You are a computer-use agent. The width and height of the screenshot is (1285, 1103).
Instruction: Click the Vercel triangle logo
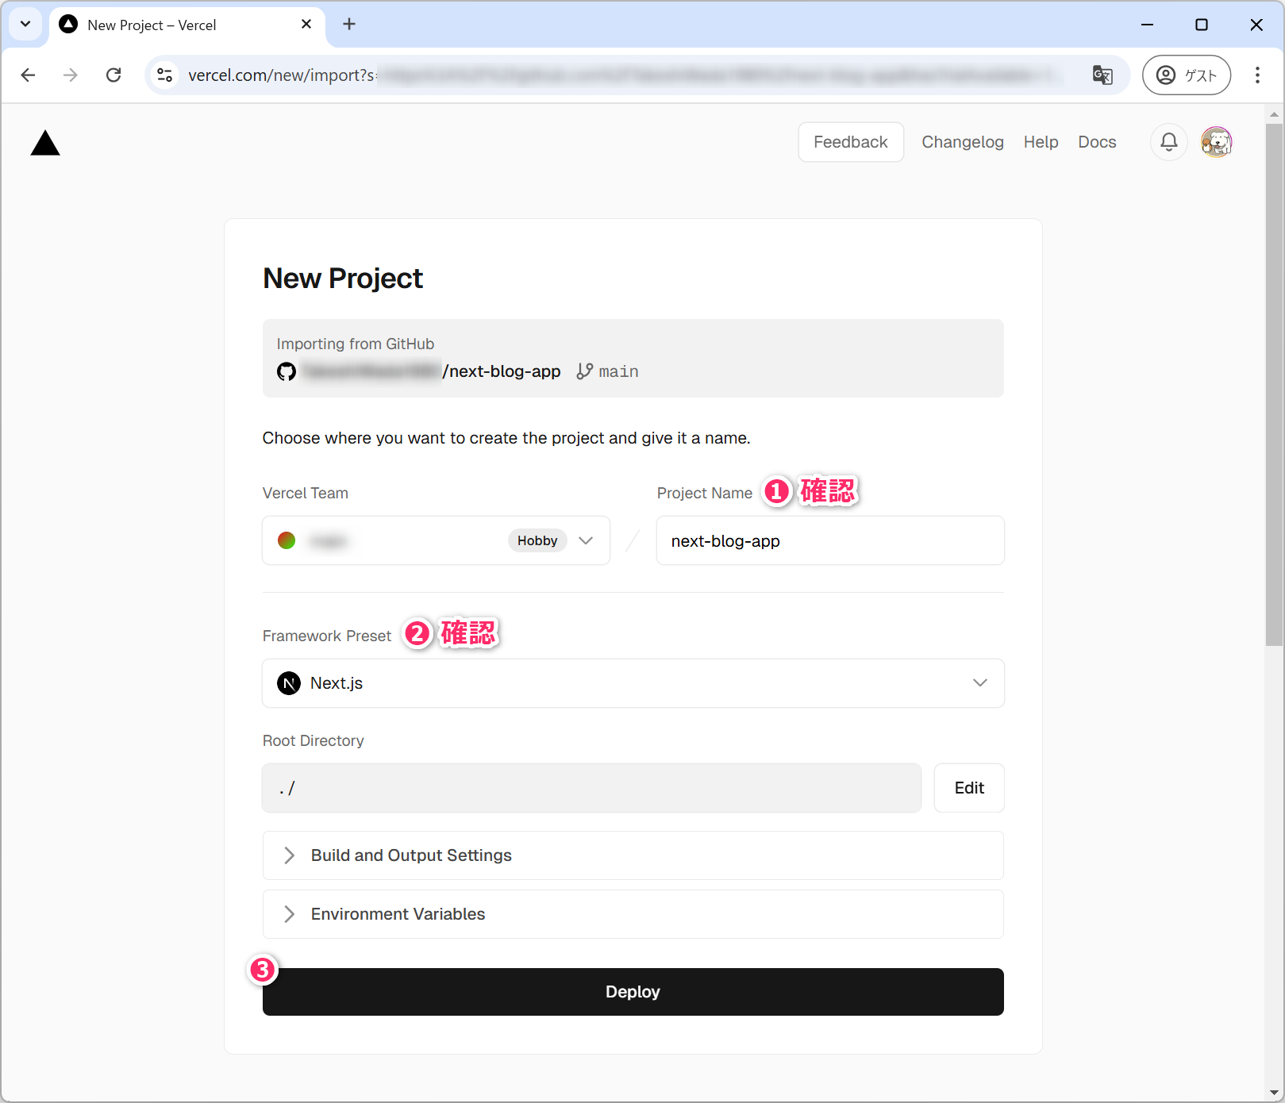pos(45,144)
